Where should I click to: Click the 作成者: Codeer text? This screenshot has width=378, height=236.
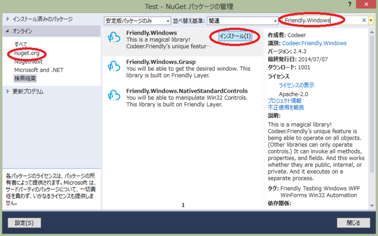(287, 35)
